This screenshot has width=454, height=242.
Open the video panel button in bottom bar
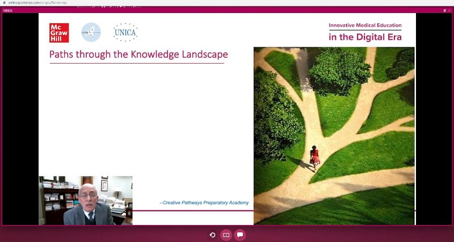click(x=226, y=235)
